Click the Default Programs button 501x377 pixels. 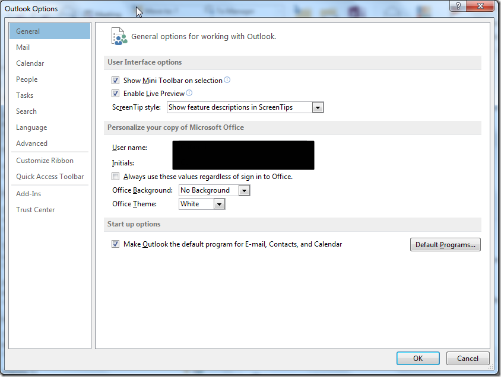(445, 245)
